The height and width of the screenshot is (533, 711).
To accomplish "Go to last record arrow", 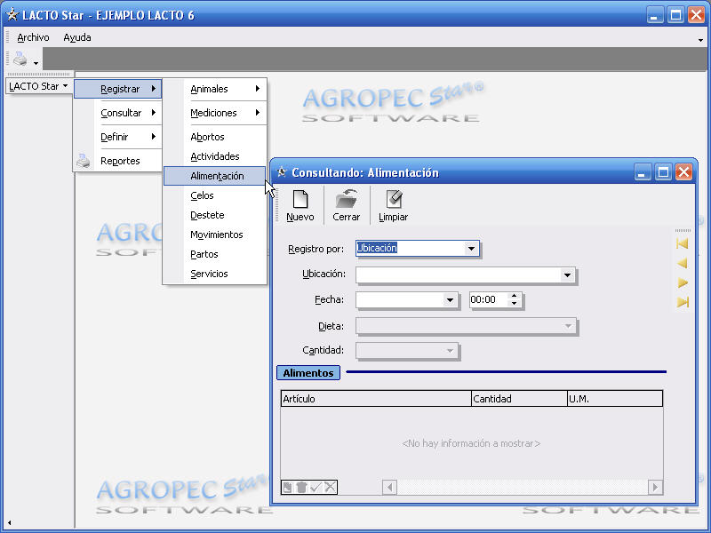I will [x=683, y=302].
